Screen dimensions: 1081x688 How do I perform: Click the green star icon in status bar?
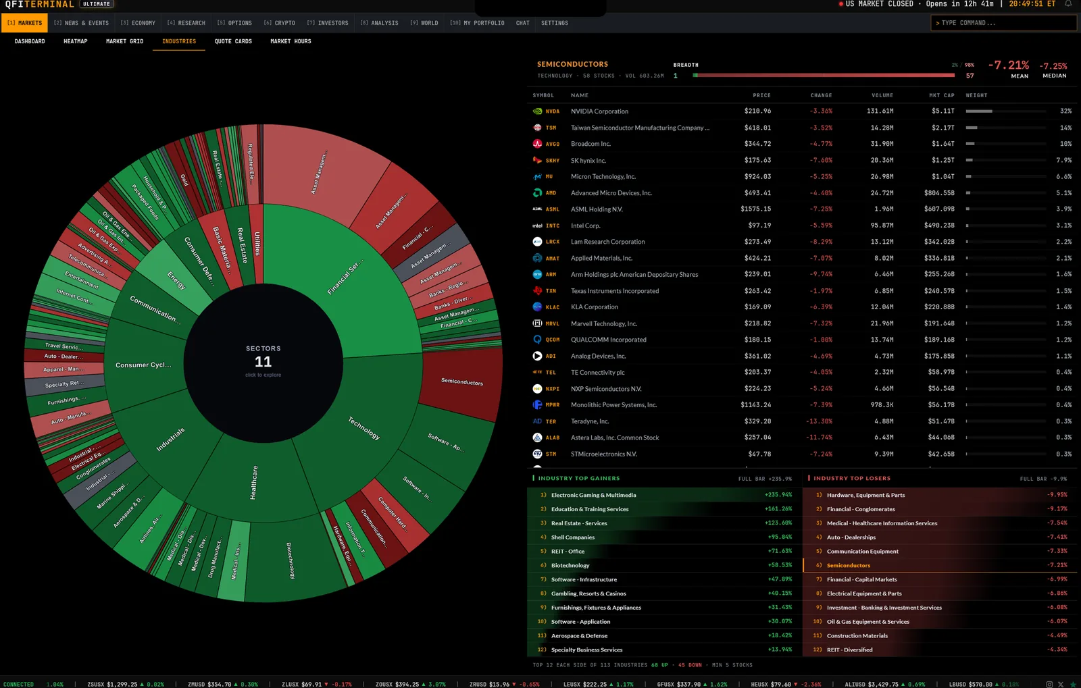(x=1073, y=684)
